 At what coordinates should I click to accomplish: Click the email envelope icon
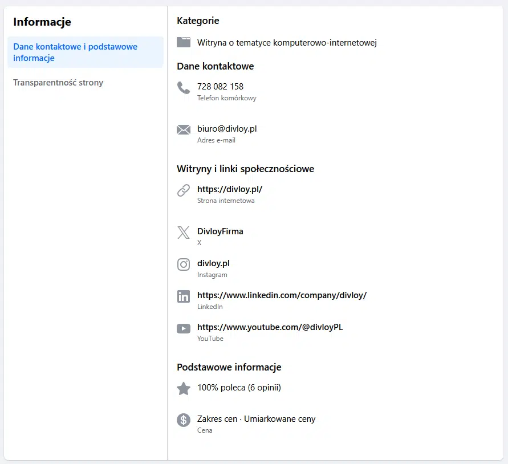click(x=184, y=130)
